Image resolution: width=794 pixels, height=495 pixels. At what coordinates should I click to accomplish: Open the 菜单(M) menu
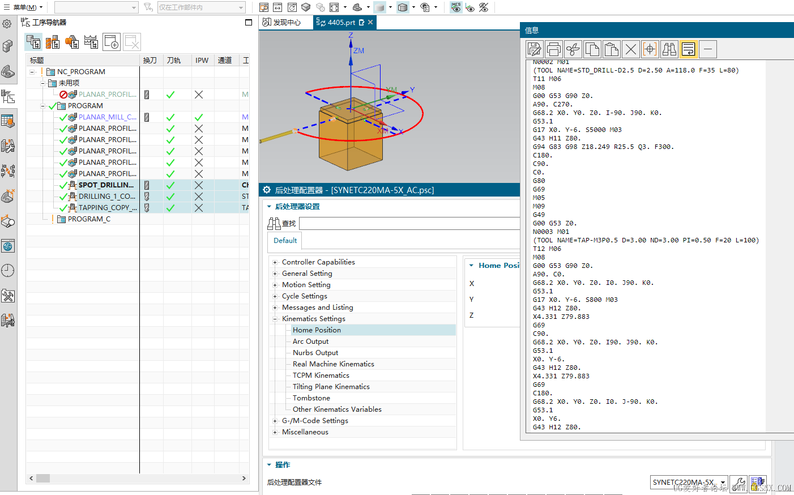tap(23, 7)
